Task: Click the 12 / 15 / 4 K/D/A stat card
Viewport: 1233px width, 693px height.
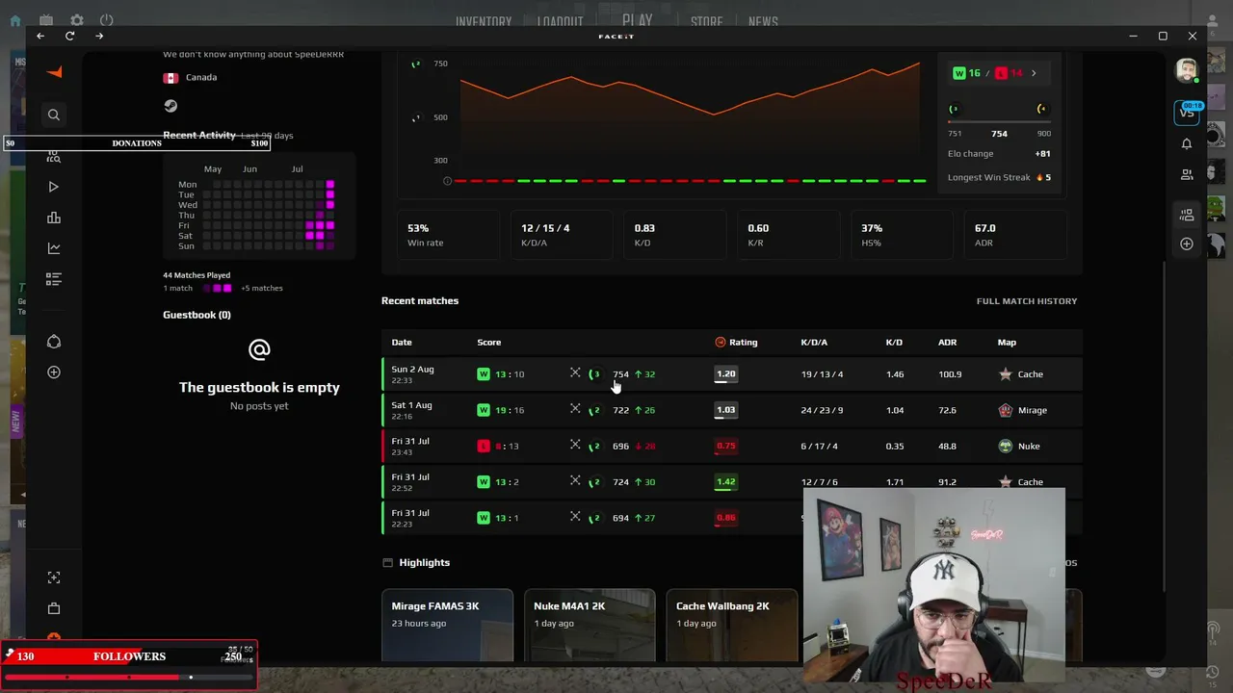Action: 562,235
